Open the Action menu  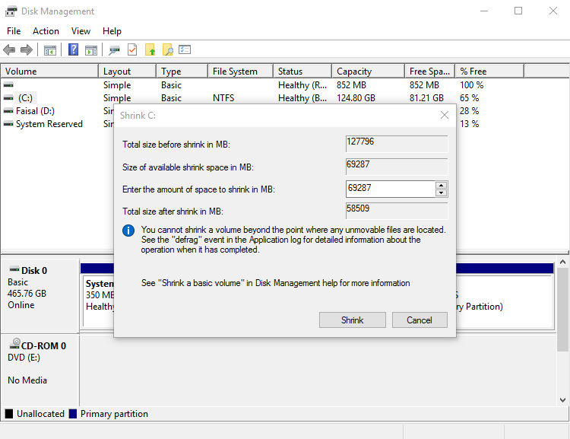(x=46, y=31)
